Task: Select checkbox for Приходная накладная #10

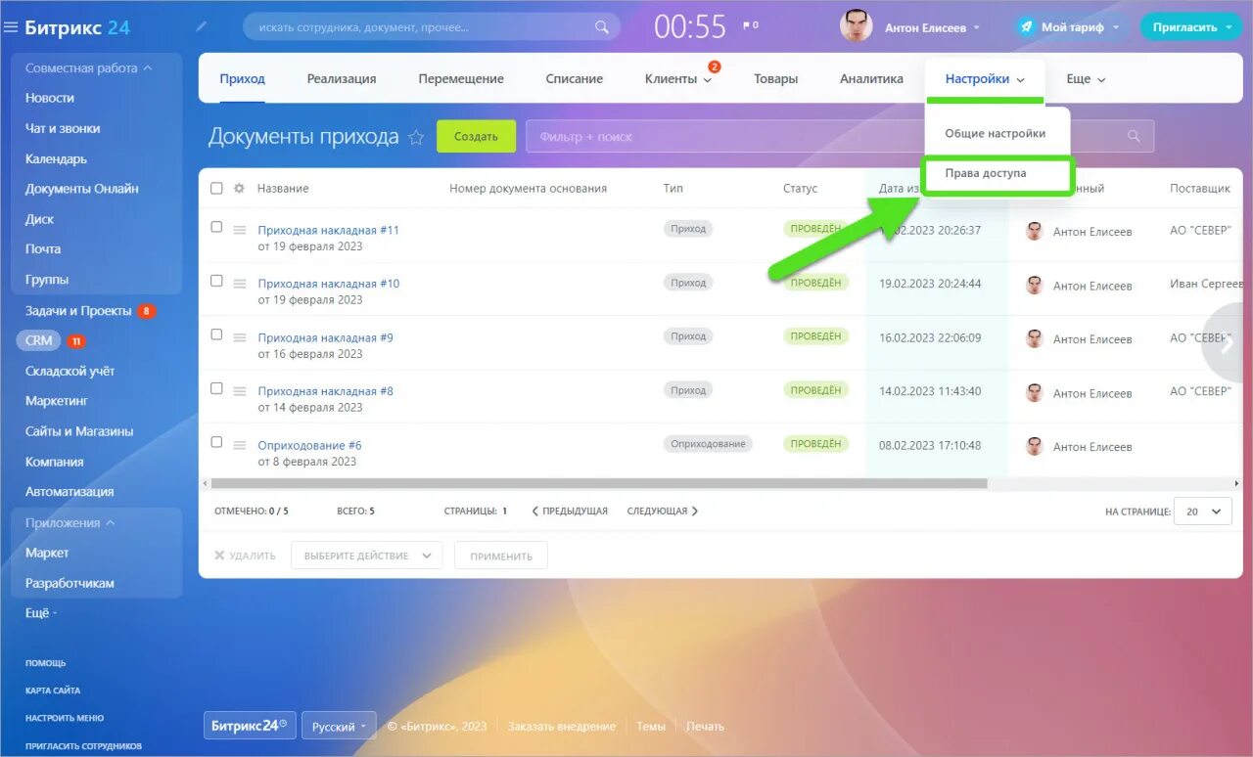Action: click(217, 281)
